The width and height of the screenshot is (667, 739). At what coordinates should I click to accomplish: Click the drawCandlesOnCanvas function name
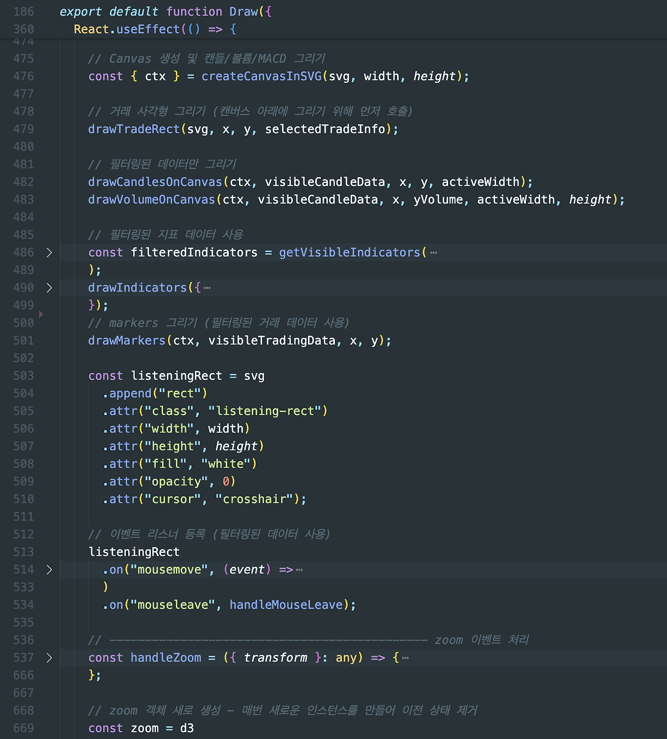coord(155,182)
